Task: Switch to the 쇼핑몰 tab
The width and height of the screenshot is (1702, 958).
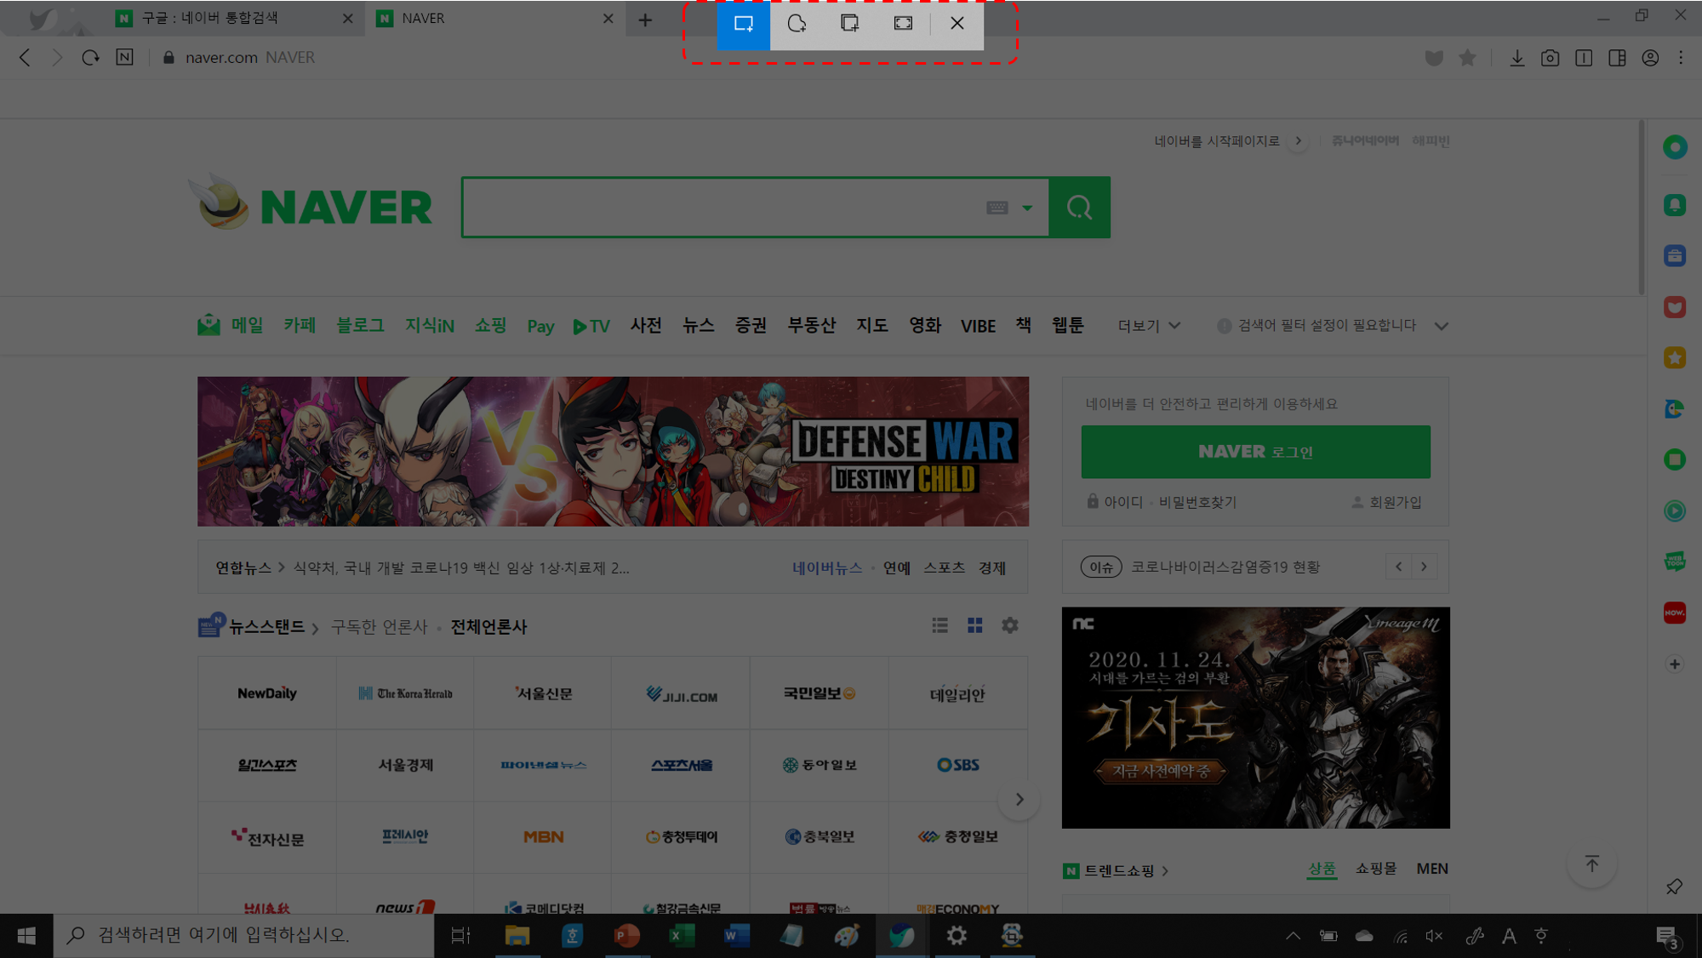Action: (x=1375, y=869)
